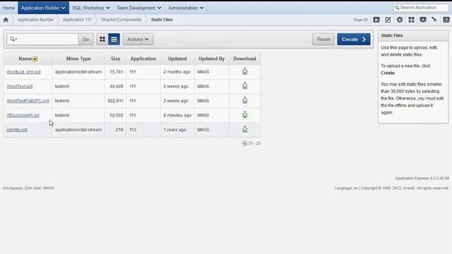Download identity.xslt file icon
Viewport: 452px width, 254px height.
(x=245, y=129)
